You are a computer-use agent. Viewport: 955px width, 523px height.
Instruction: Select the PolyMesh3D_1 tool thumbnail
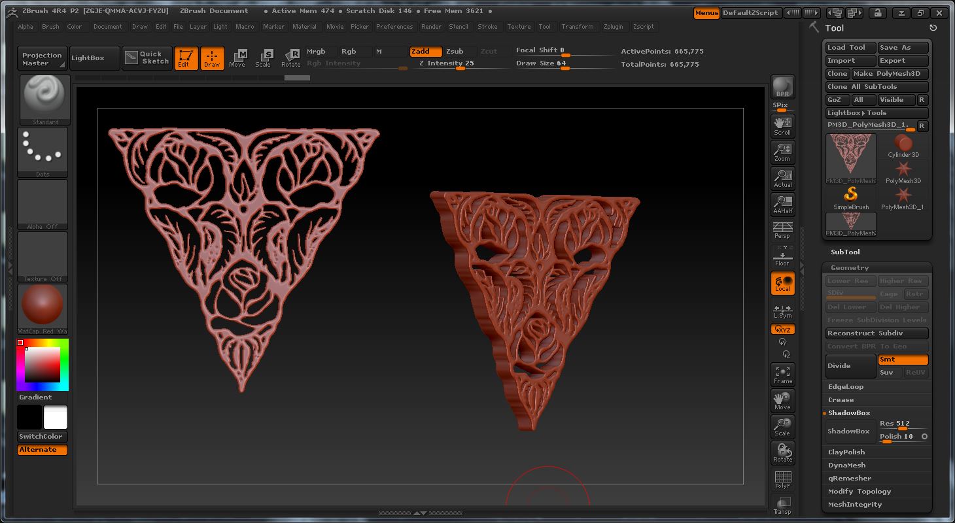[903, 198]
